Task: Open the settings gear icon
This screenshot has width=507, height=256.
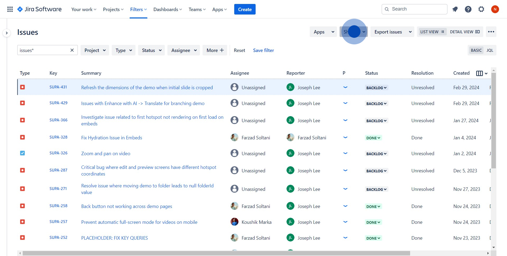Action: 481,10
